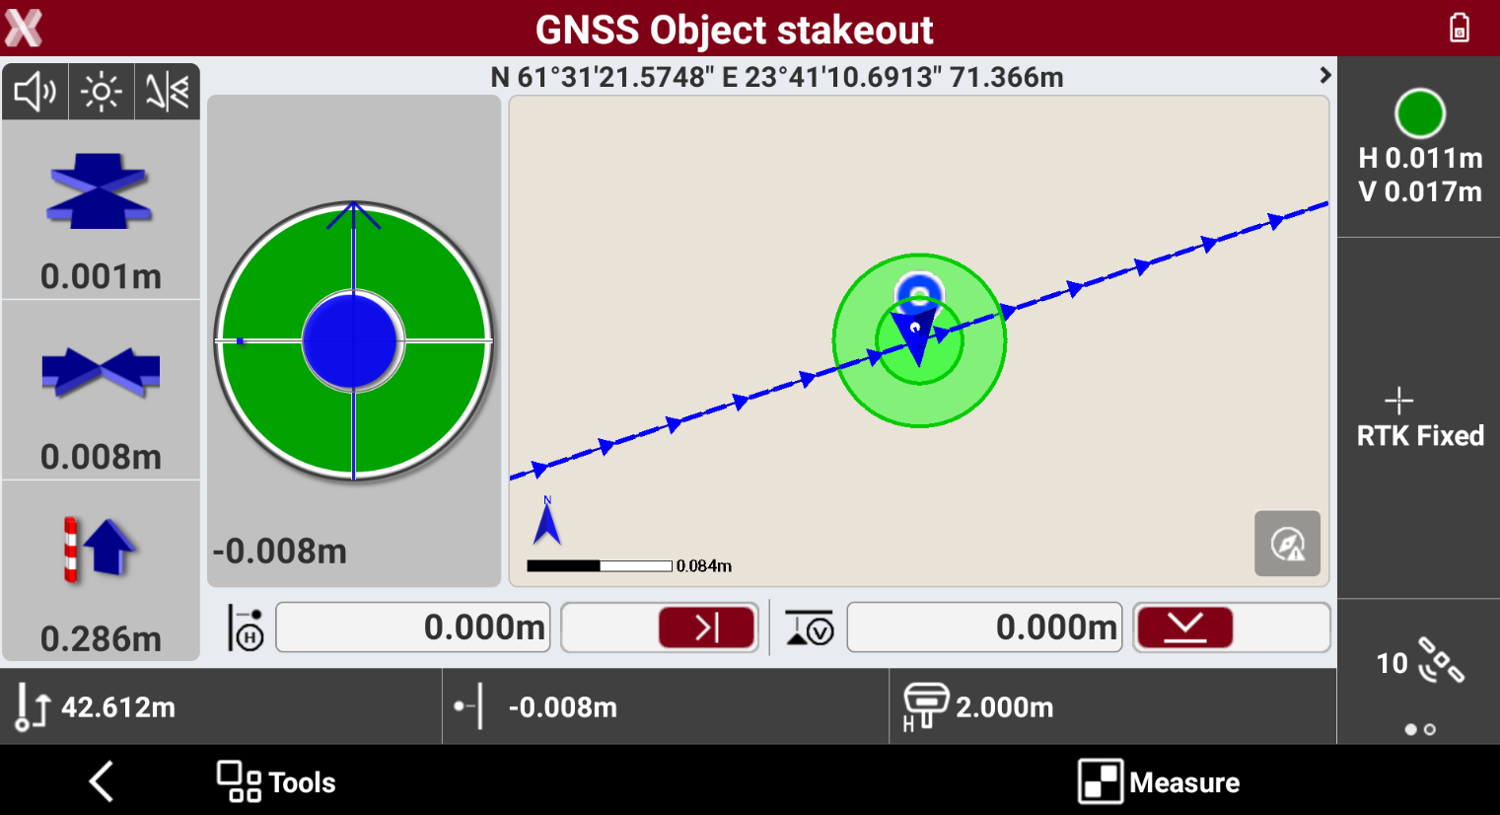
Task: Tap the H 0.011m accuracy value
Action: point(1420,158)
